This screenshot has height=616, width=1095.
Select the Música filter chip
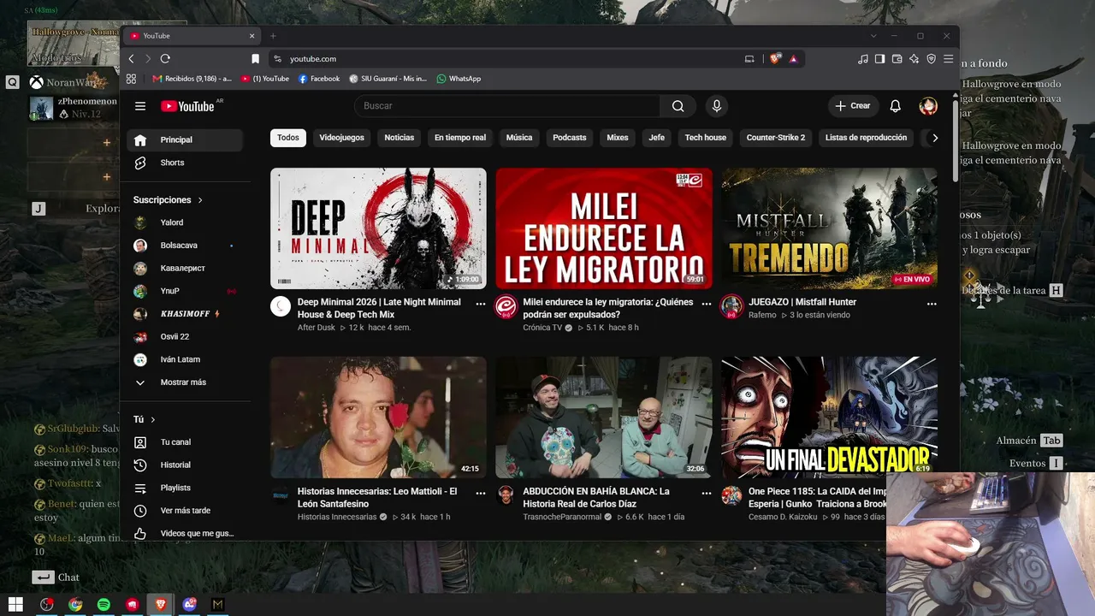pos(519,138)
